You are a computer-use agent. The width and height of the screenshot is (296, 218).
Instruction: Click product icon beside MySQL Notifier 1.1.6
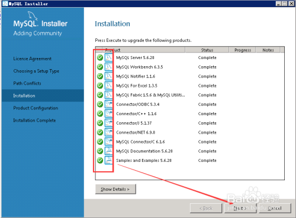[108, 76]
